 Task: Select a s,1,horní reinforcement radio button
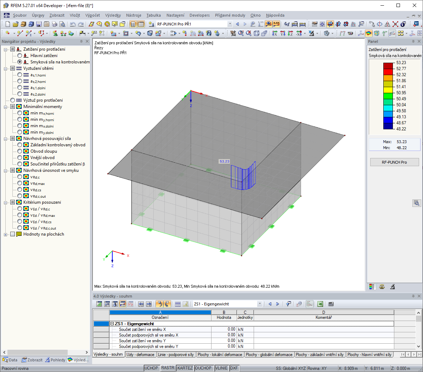pyautogui.click(x=20, y=75)
